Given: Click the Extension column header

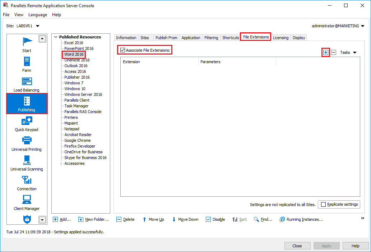Looking at the screenshot, I should pos(159,62).
